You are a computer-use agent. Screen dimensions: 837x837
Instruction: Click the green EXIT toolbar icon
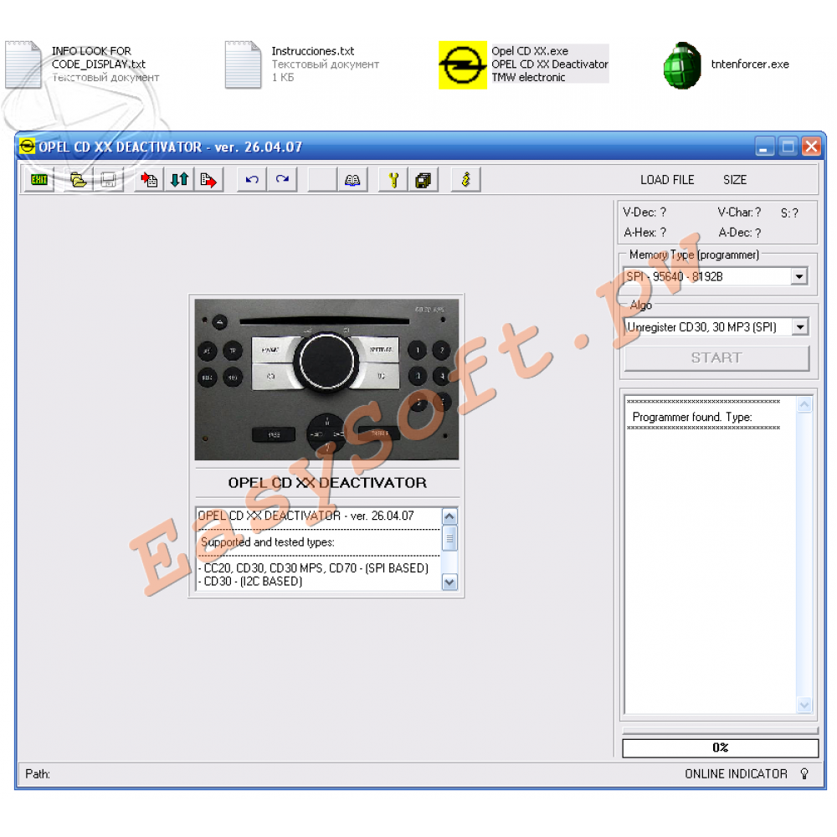(x=39, y=180)
